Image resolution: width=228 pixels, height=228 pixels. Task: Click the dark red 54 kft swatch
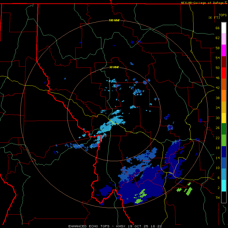pyautogui.click(x=224, y=62)
